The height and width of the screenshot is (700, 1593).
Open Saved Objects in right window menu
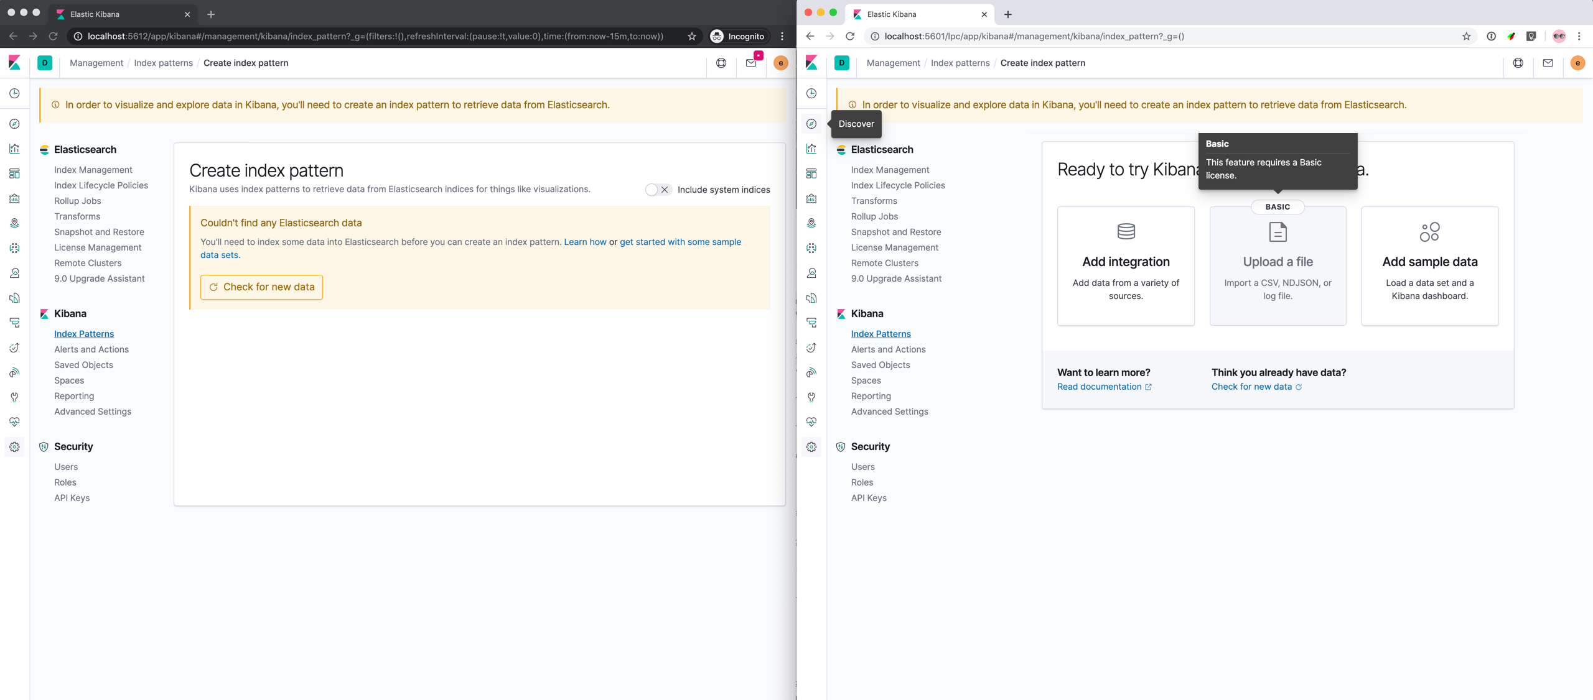(x=880, y=365)
